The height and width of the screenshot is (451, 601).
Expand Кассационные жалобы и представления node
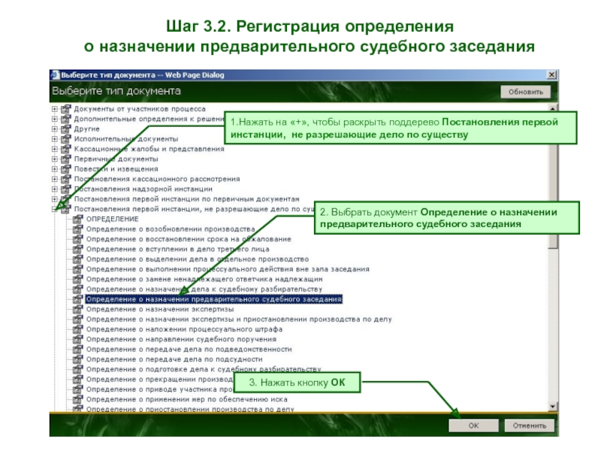coord(54,149)
